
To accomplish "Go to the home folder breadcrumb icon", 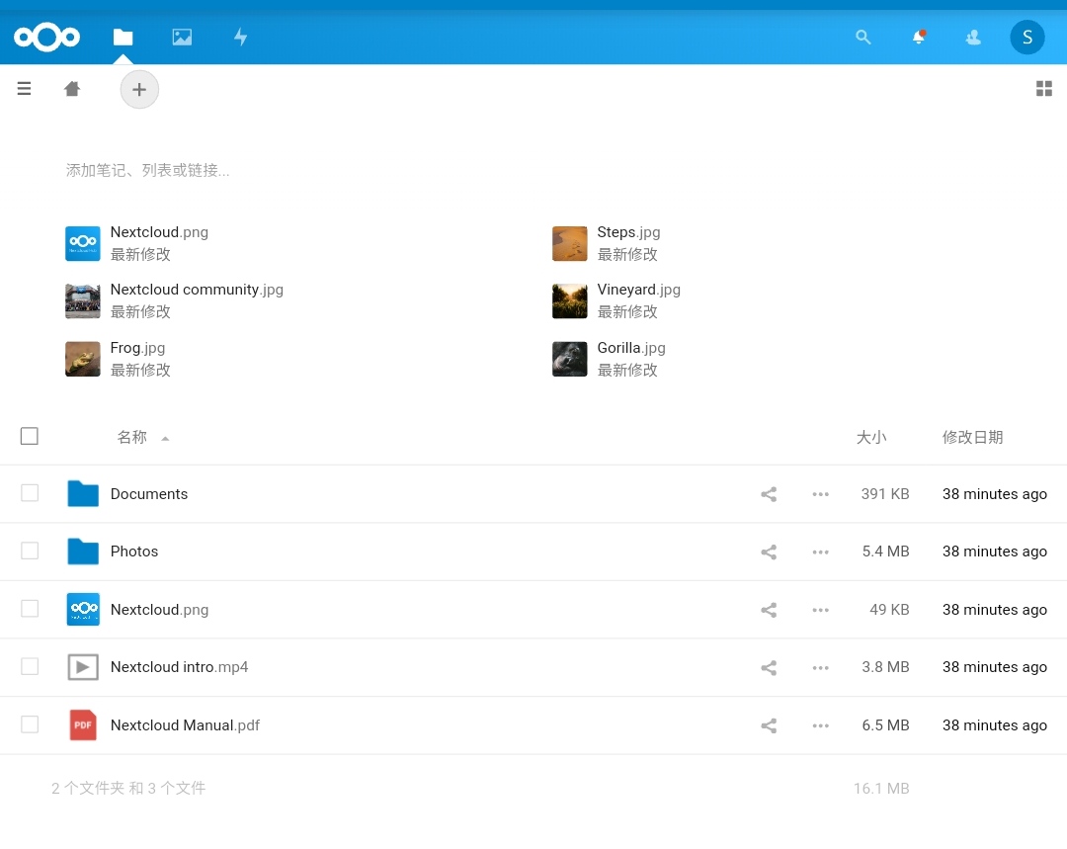I will [72, 89].
